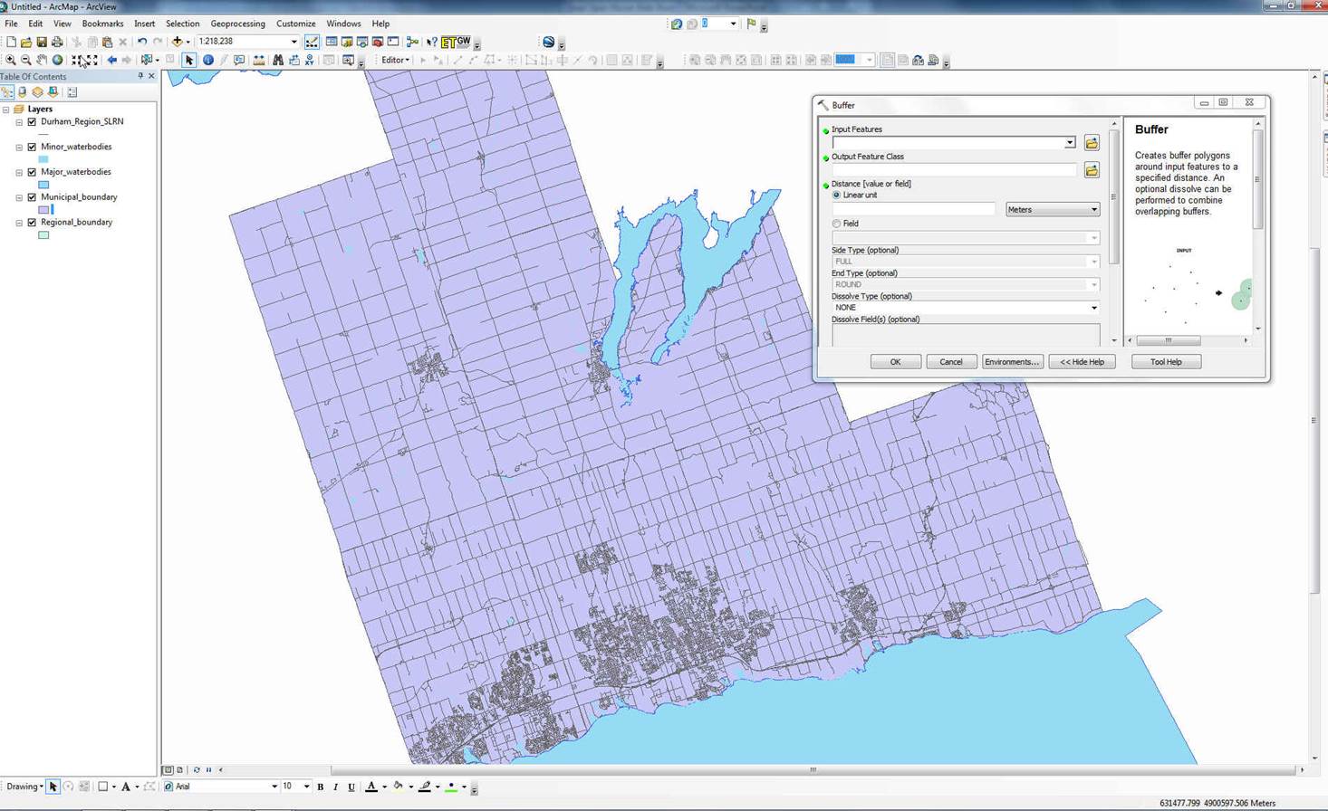Viewport: 1328px width, 811px height.
Task: Activate the Identify tool
Action: pyautogui.click(x=208, y=61)
